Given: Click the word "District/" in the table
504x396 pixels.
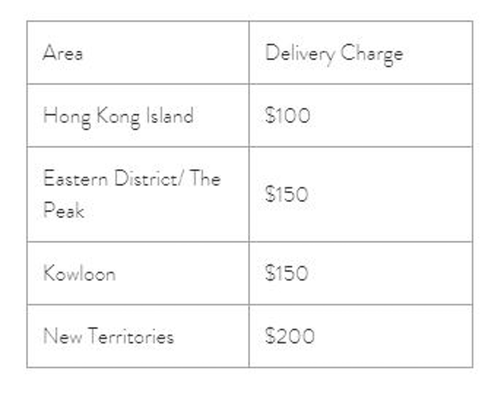Looking at the screenshot, I should [x=149, y=179].
